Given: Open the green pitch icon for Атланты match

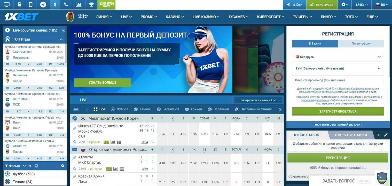Looking at the screenshot, I should coord(109,169).
